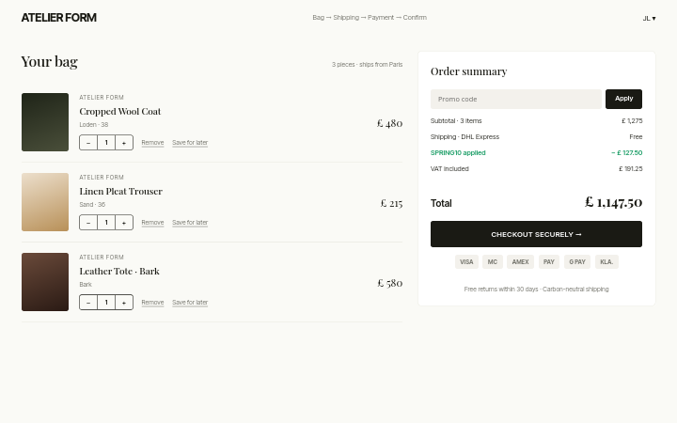Focus the Promo code field
This screenshot has height=423, width=677.
tap(516, 100)
